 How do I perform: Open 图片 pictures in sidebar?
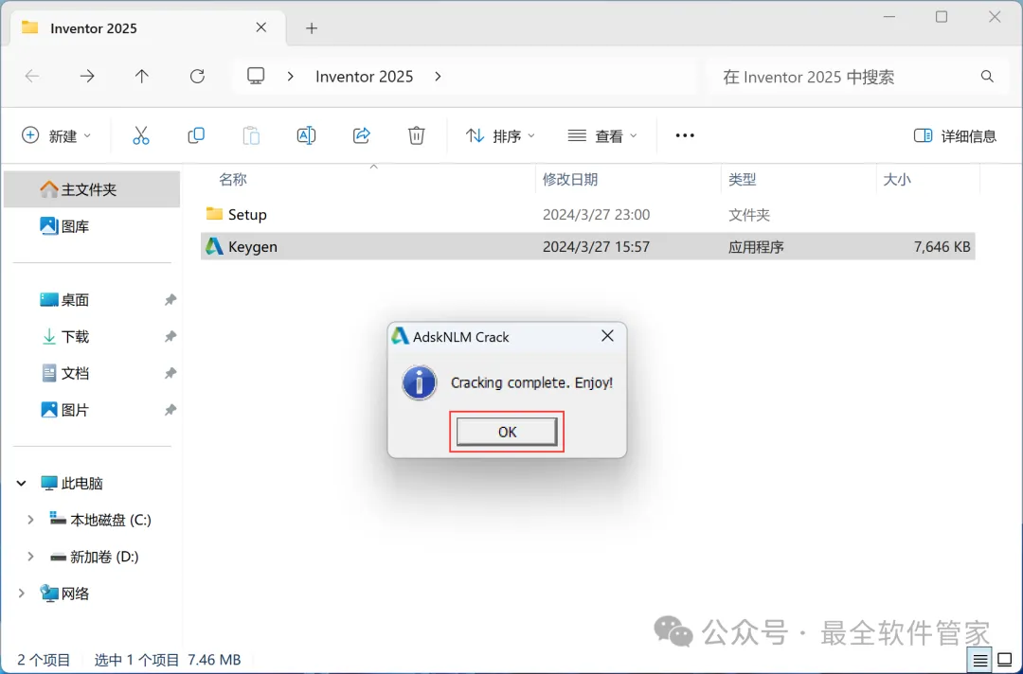pyautogui.click(x=65, y=410)
